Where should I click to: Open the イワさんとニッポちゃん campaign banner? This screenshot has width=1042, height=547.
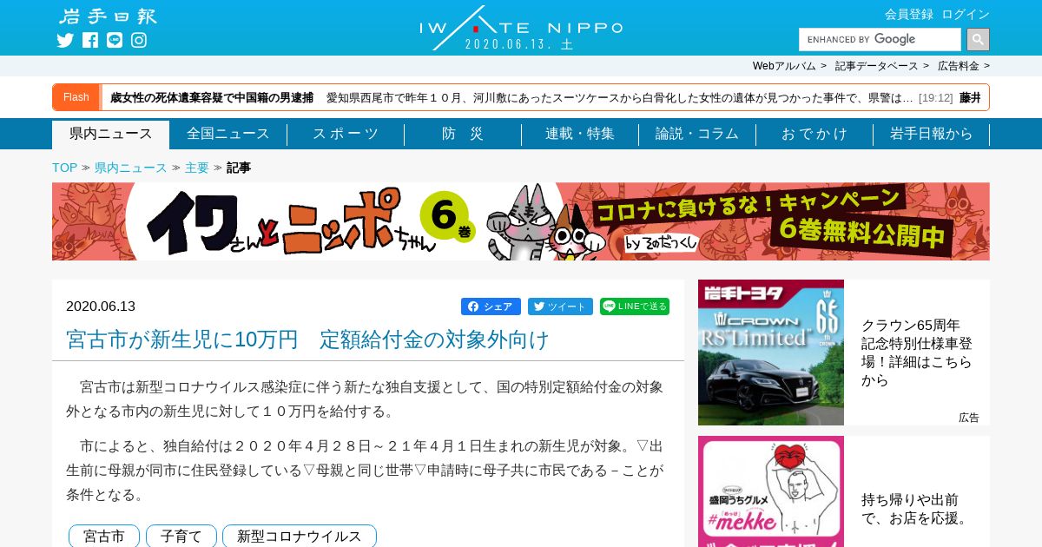click(521, 221)
